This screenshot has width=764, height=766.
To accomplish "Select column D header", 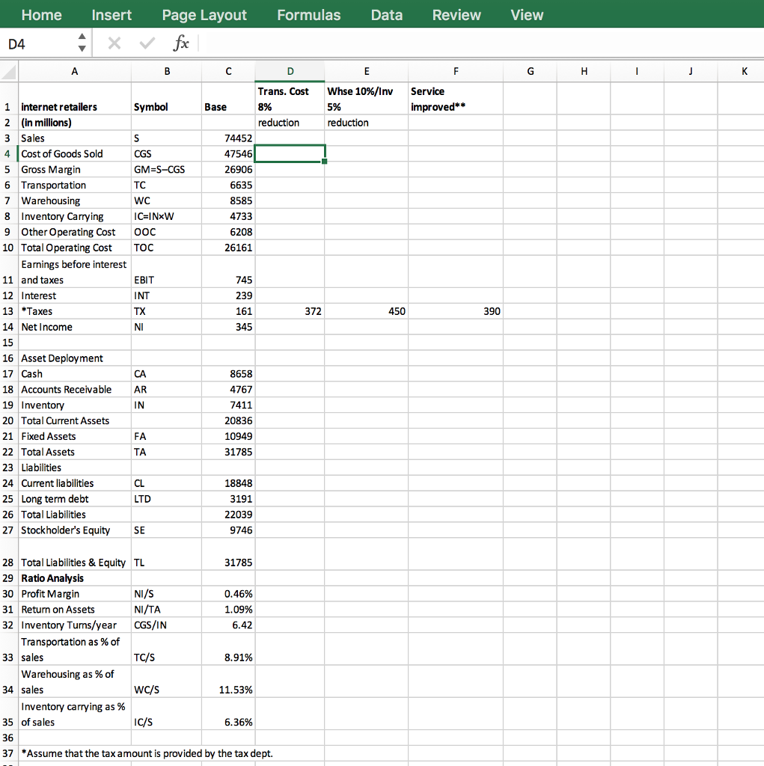I will pyautogui.click(x=290, y=71).
